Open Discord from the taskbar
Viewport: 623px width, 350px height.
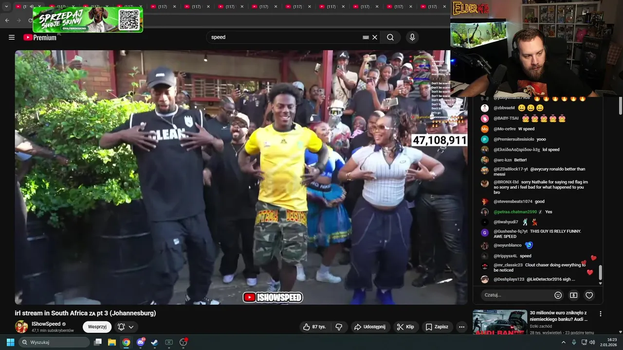(141, 342)
